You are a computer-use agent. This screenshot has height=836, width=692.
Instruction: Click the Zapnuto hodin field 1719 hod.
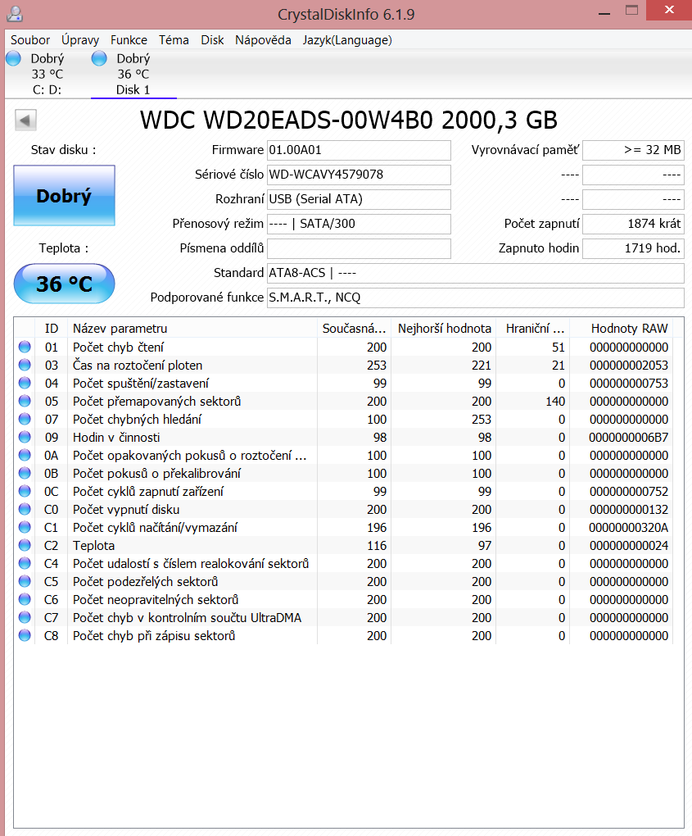tap(633, 248)
